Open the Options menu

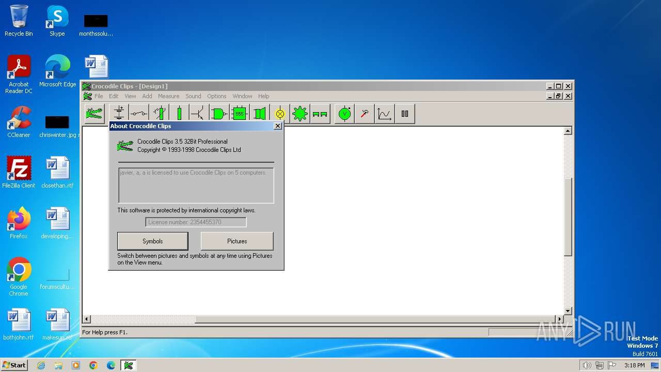[x=217, y=96]
